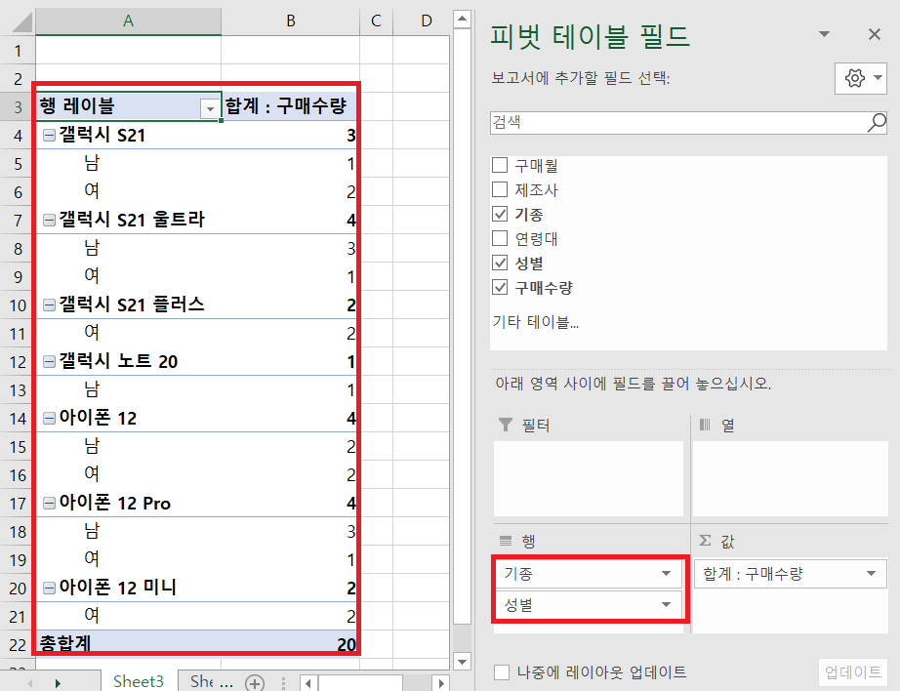Image resolution: width=900 pixels, height=691 pixels.
Task: Click the sheet tab bar resize handle
Action: pos(283,683)
